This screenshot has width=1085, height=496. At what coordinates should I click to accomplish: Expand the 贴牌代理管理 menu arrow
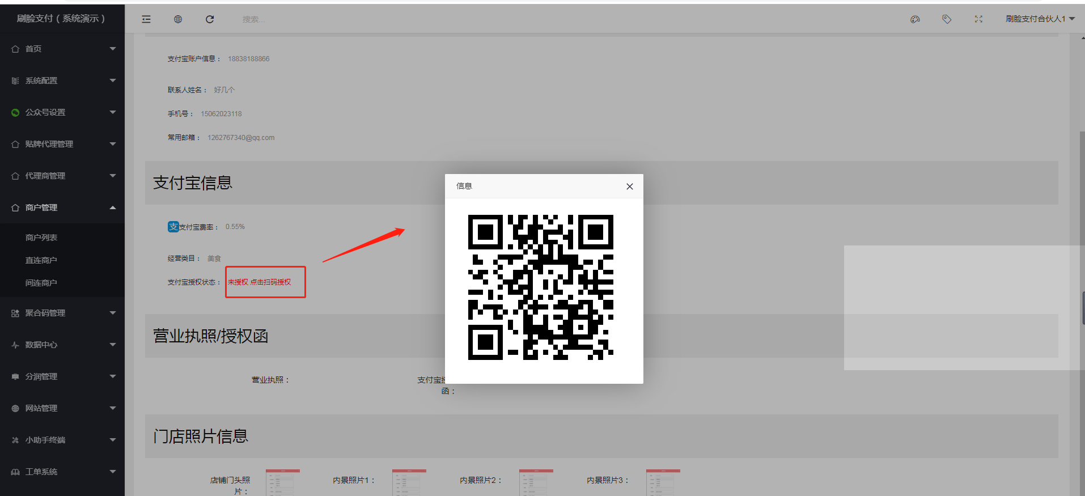coord(113,144)
